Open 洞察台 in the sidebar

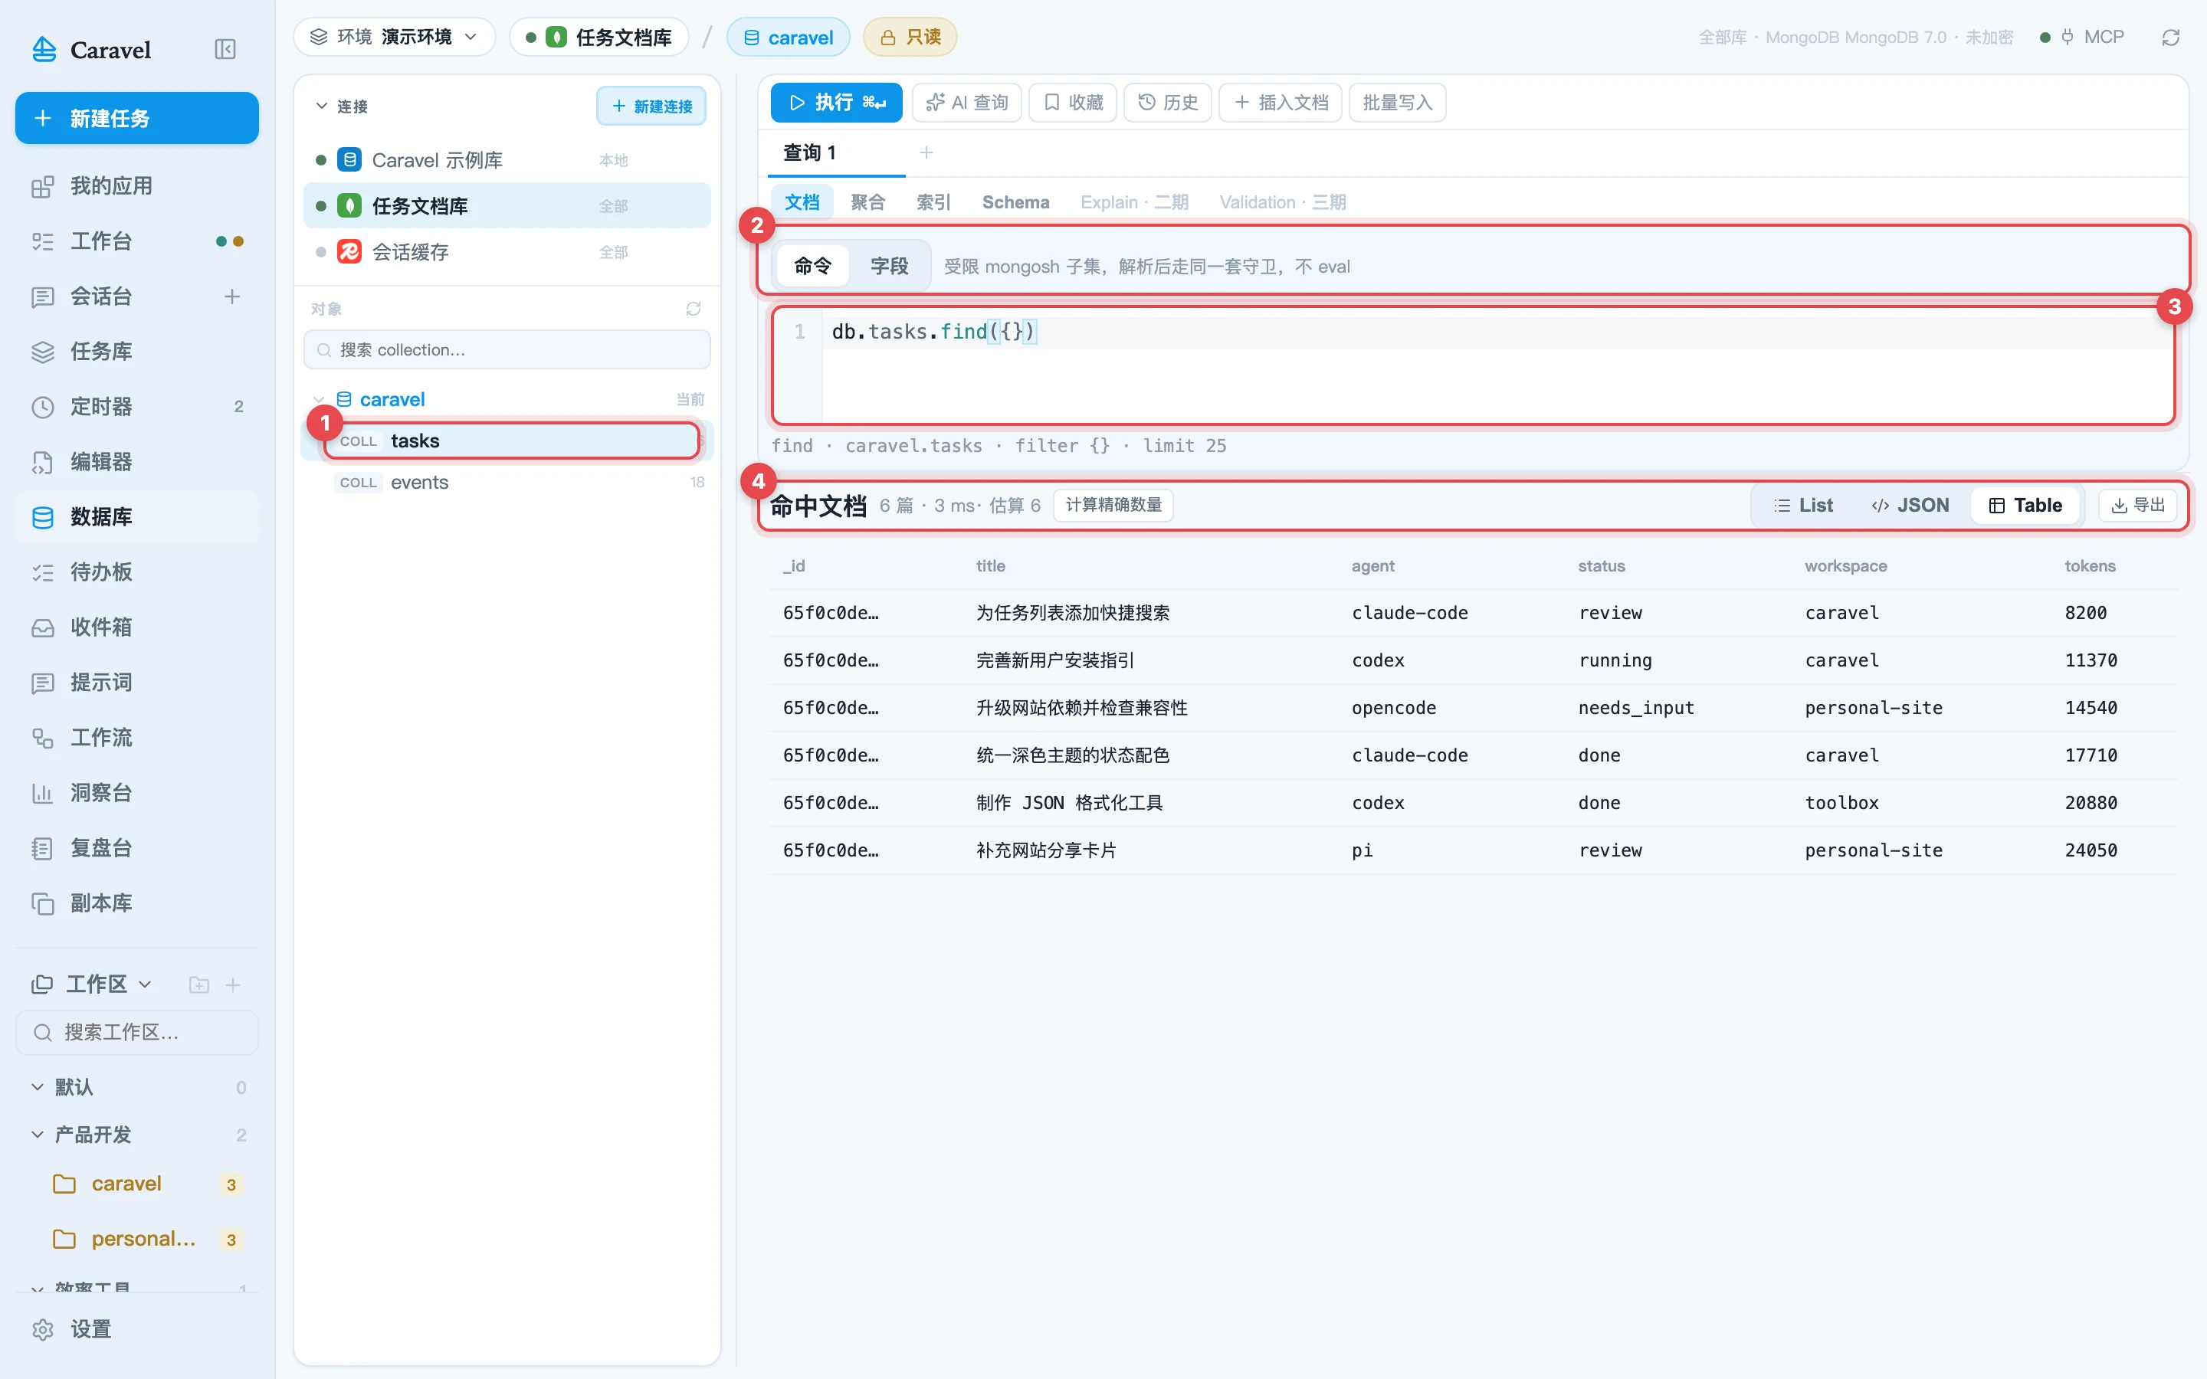point(137,793)
